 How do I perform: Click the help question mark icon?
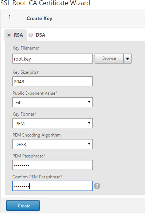click(x=97, y=186)
